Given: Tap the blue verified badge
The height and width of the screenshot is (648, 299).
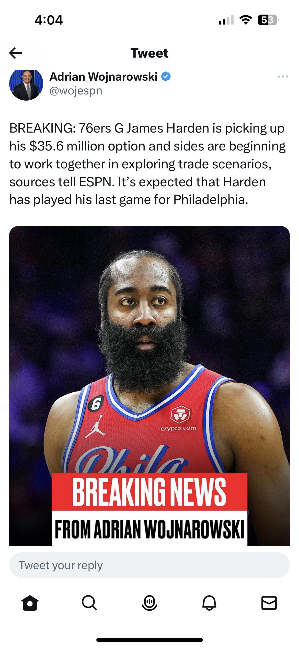Looking at the screenshot, I should point(166,77).
